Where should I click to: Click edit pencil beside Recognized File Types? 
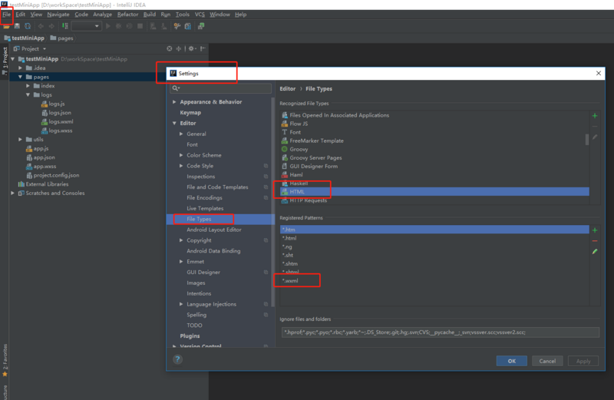595,137
